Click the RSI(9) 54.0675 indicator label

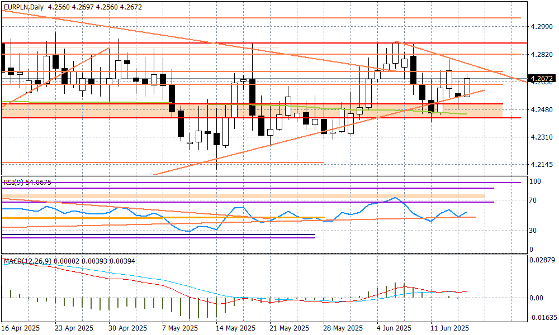point(27,182)
